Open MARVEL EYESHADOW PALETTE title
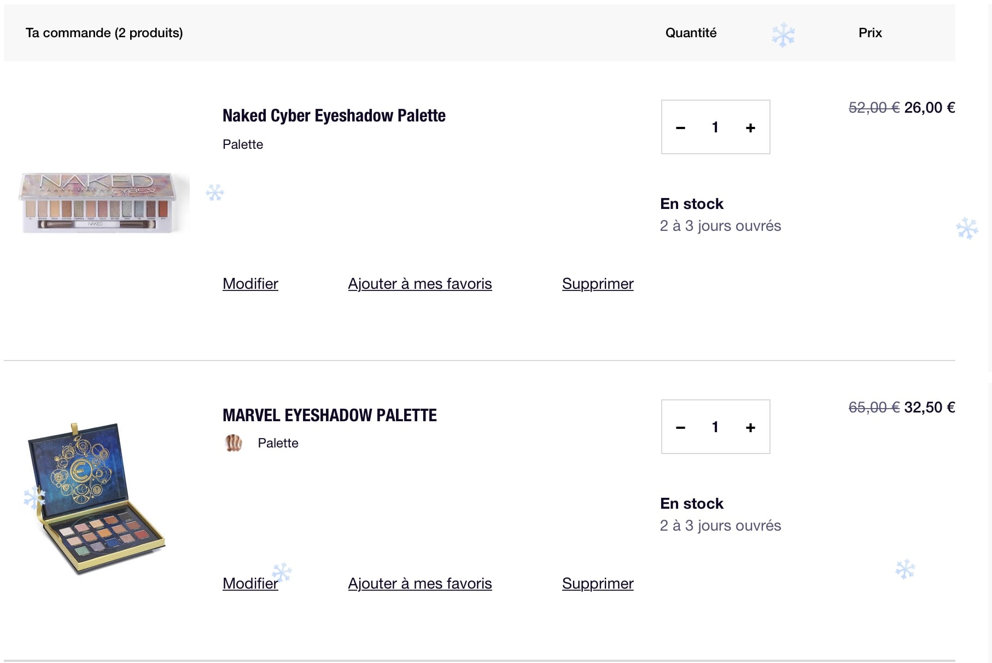The height and width of the screenshot is (663, 992). [x=329, y=416]
